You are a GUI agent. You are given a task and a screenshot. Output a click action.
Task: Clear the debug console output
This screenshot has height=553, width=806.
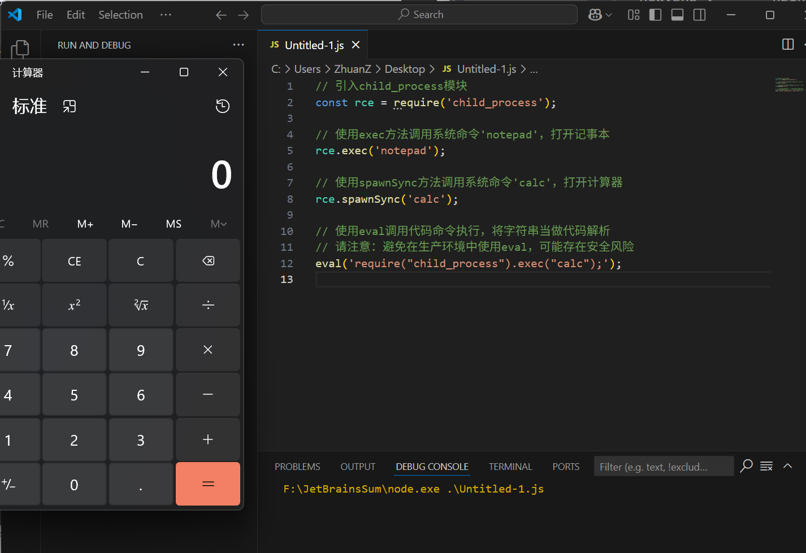(766, 466)
